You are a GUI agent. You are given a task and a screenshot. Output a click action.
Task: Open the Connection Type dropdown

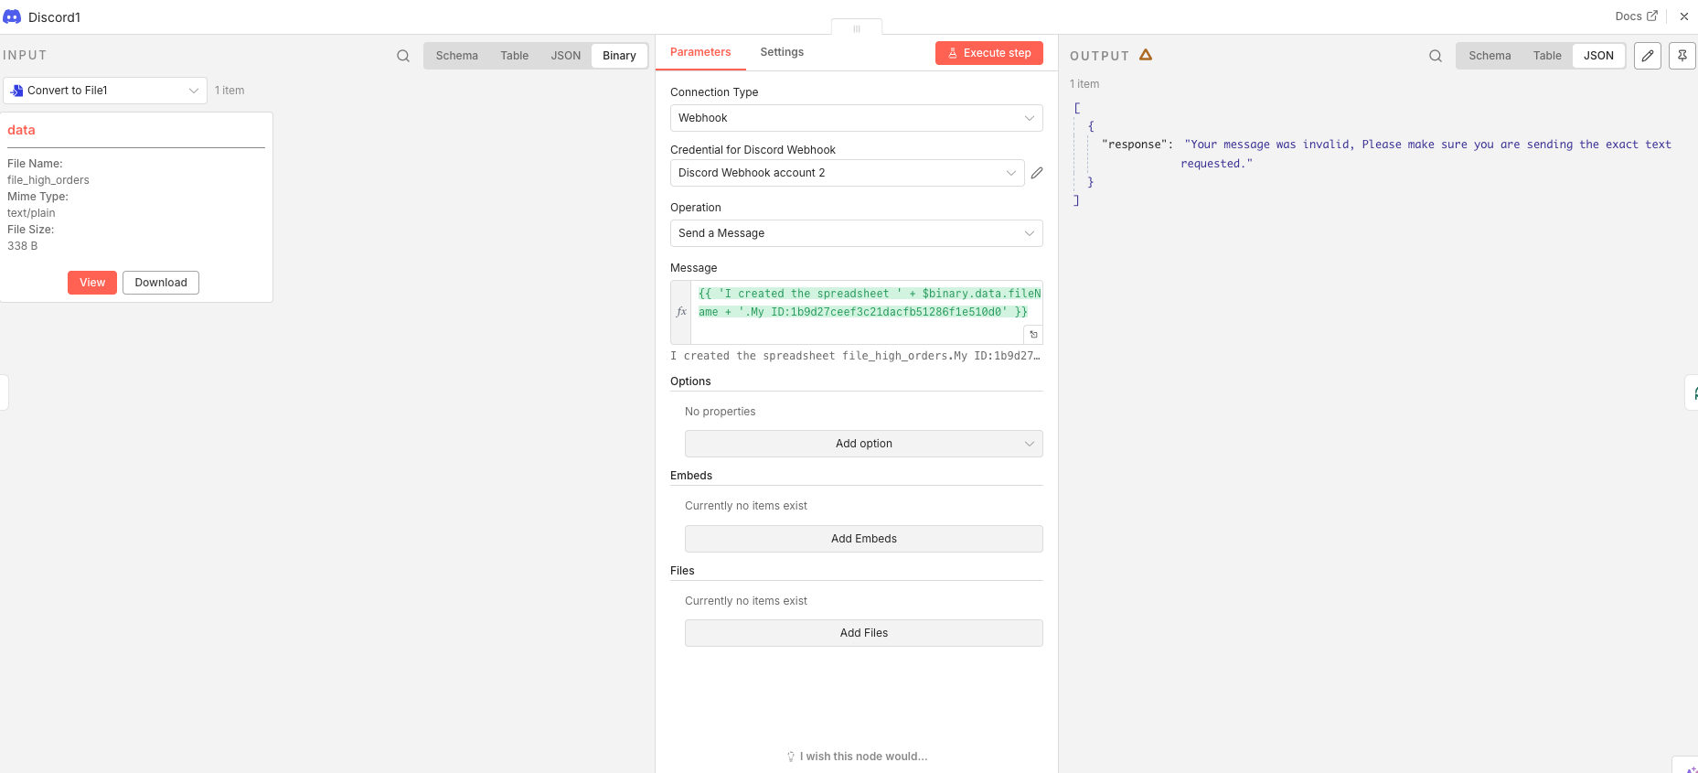pos(856,118)
